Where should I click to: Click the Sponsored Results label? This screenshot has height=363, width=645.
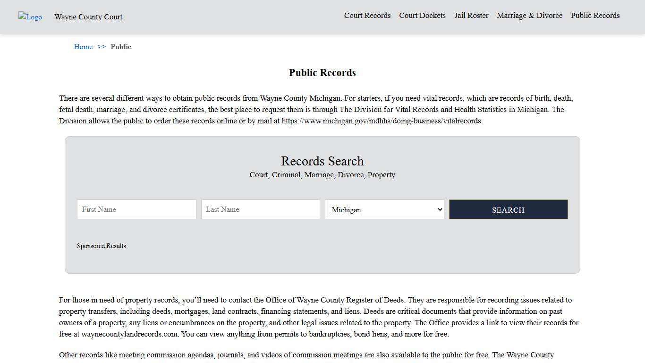102,246
